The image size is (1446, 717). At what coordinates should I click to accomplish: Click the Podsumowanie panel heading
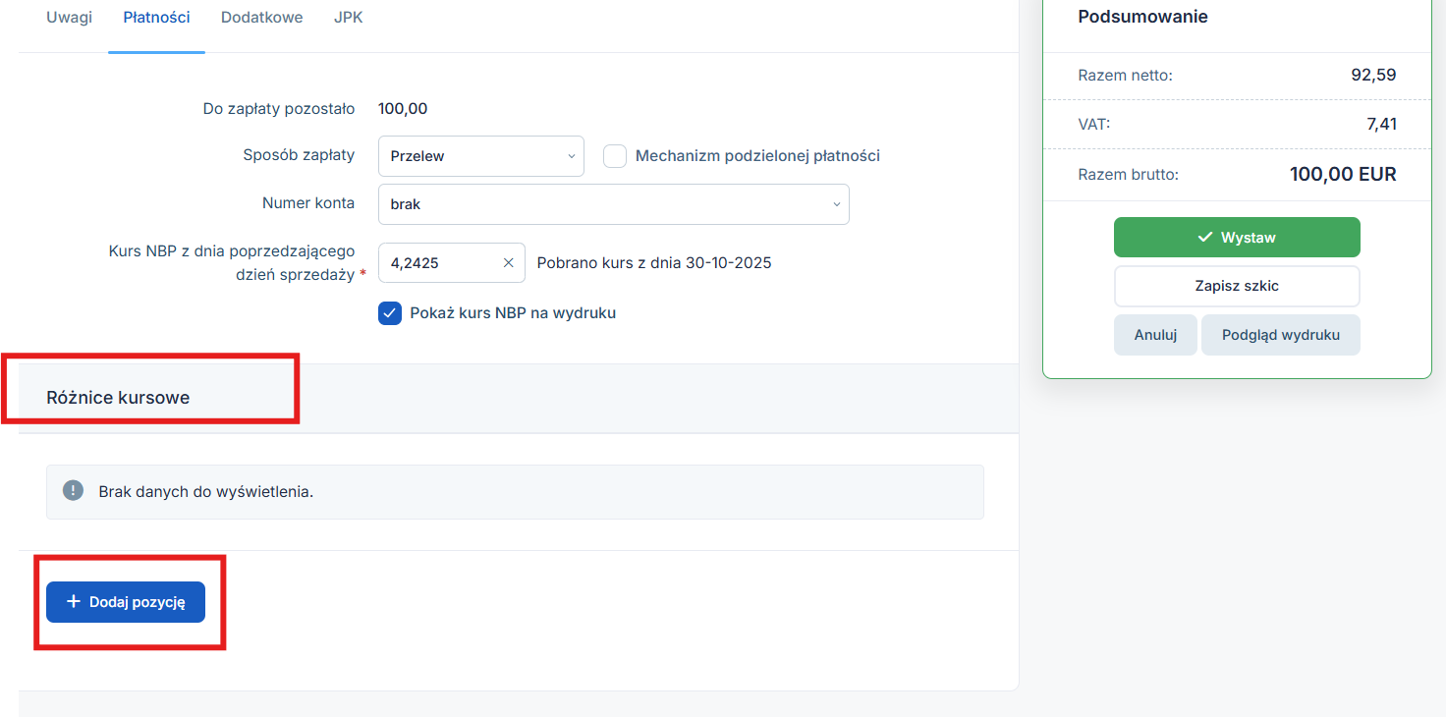coord(1142,17)
